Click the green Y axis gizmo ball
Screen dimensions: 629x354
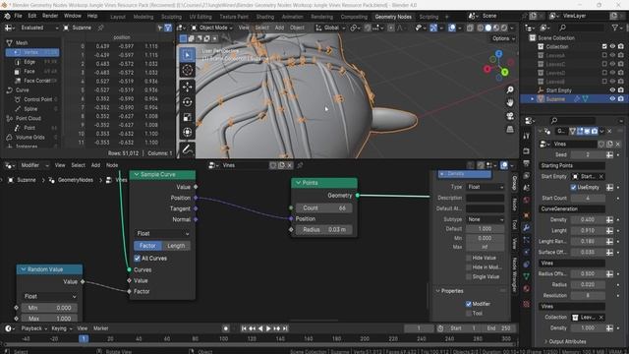504,72
